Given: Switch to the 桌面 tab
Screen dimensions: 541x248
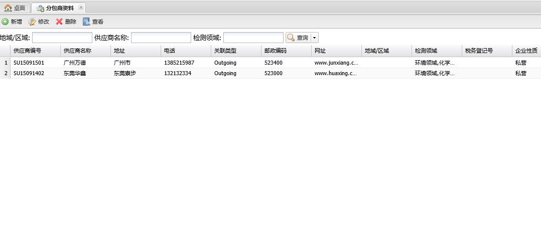Looking at the screenshot, I should (19, 8).
